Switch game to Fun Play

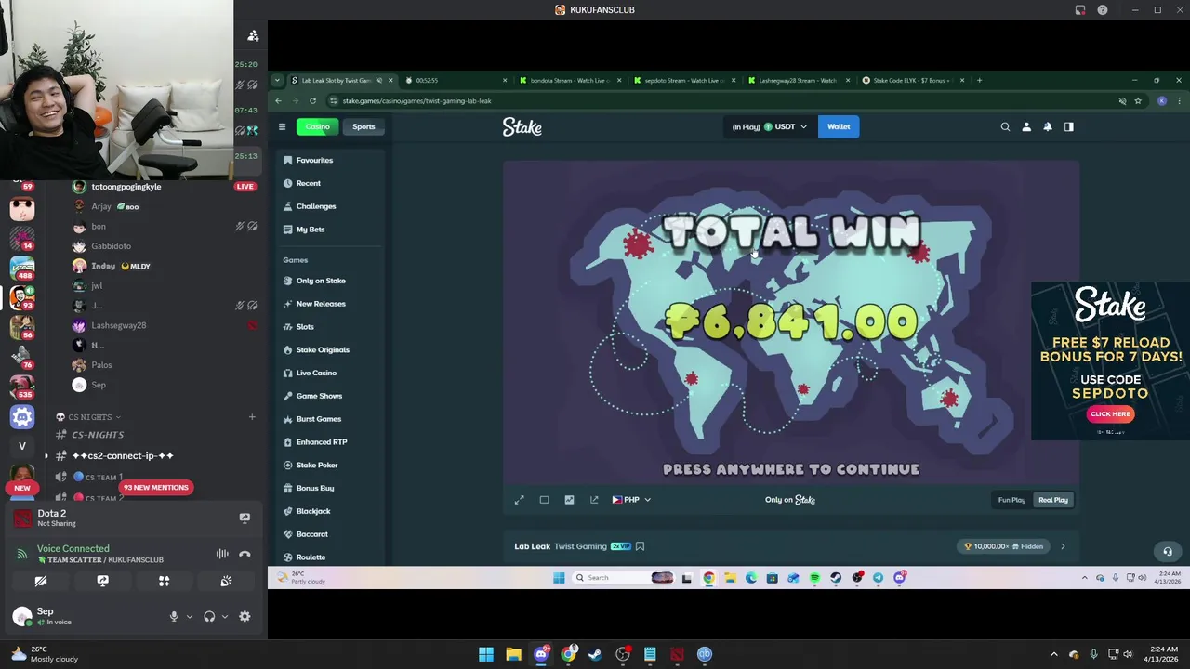tap(1011, 500)
